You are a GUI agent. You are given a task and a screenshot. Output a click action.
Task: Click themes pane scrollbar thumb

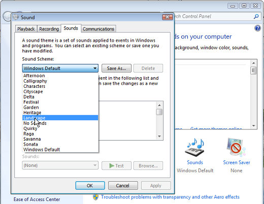(253, 71)
